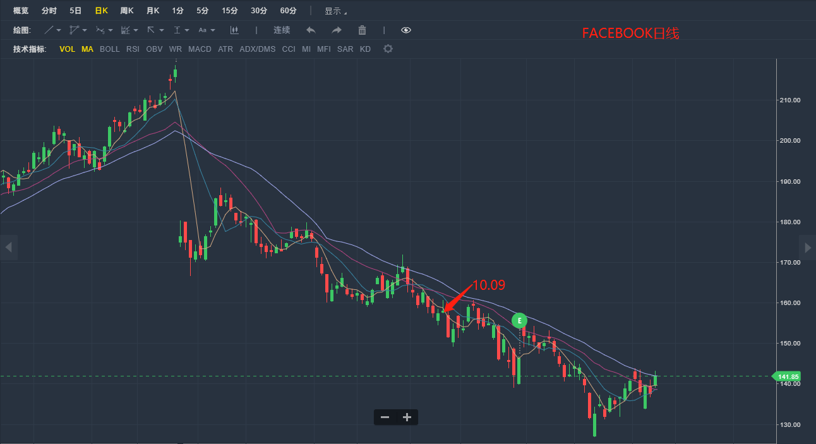Switch to the 15分 chart interval
The image size is (816, 444).
tap(230, 11)
